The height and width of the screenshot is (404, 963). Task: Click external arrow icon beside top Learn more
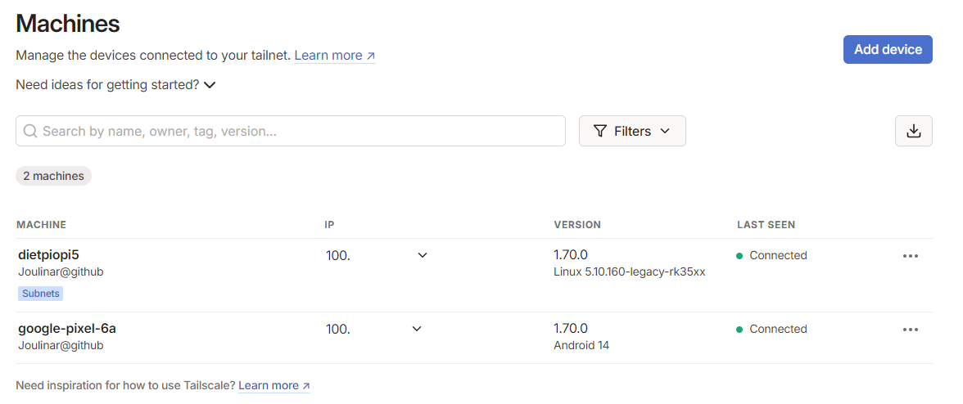(370, 56)
